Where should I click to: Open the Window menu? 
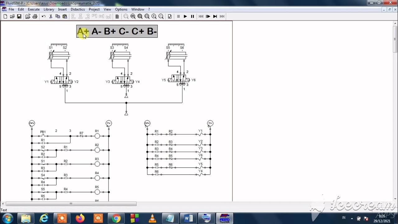point(138,9)
